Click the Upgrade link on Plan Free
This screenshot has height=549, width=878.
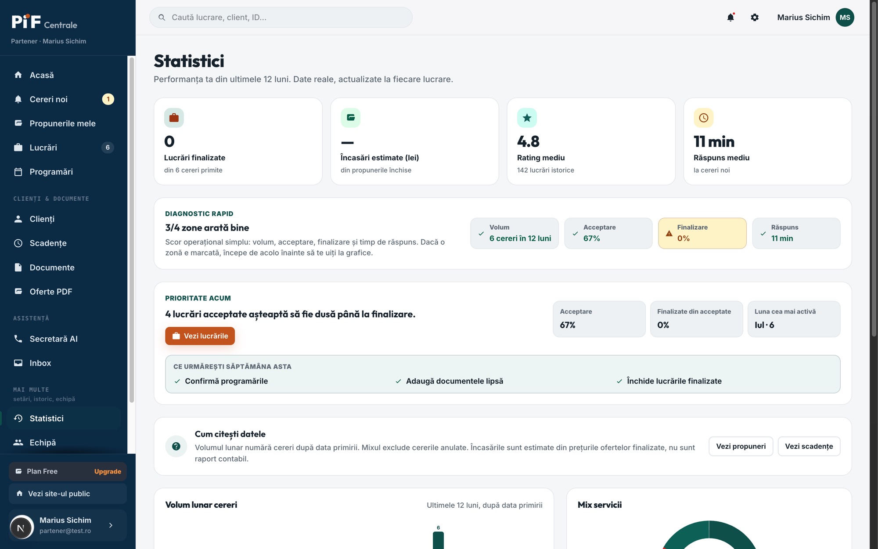click(108, 471)
